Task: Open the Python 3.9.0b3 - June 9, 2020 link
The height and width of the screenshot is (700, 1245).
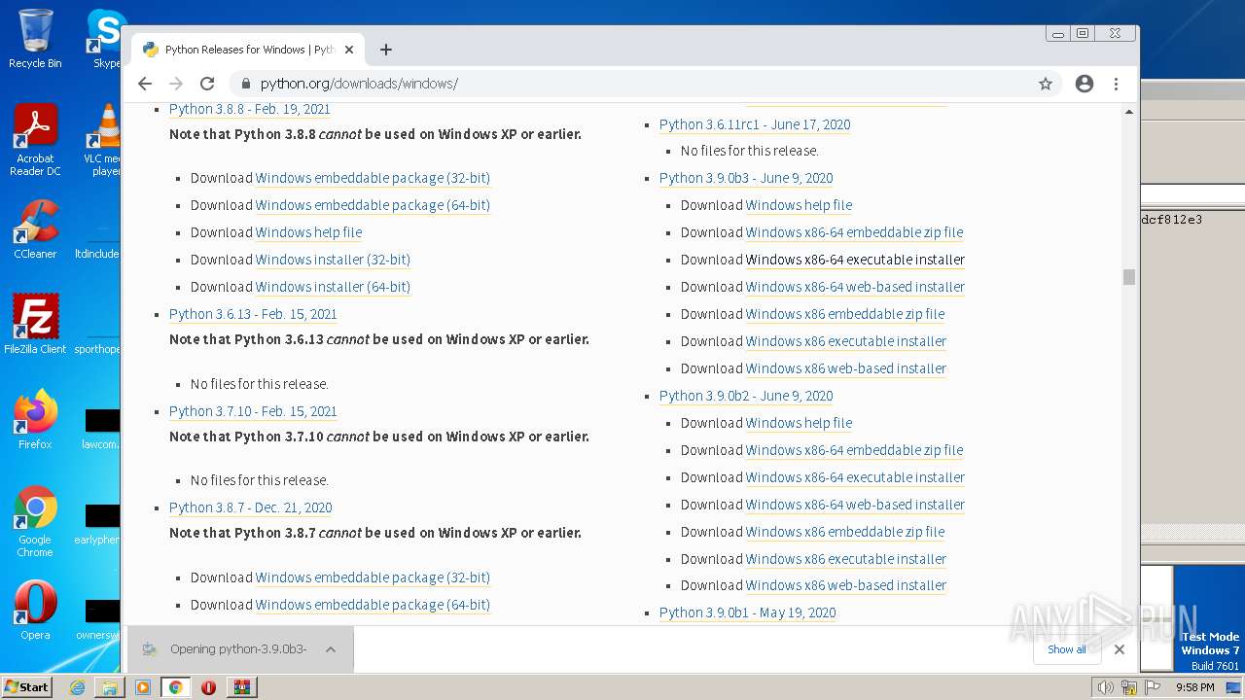Action: tap(746, 178)
